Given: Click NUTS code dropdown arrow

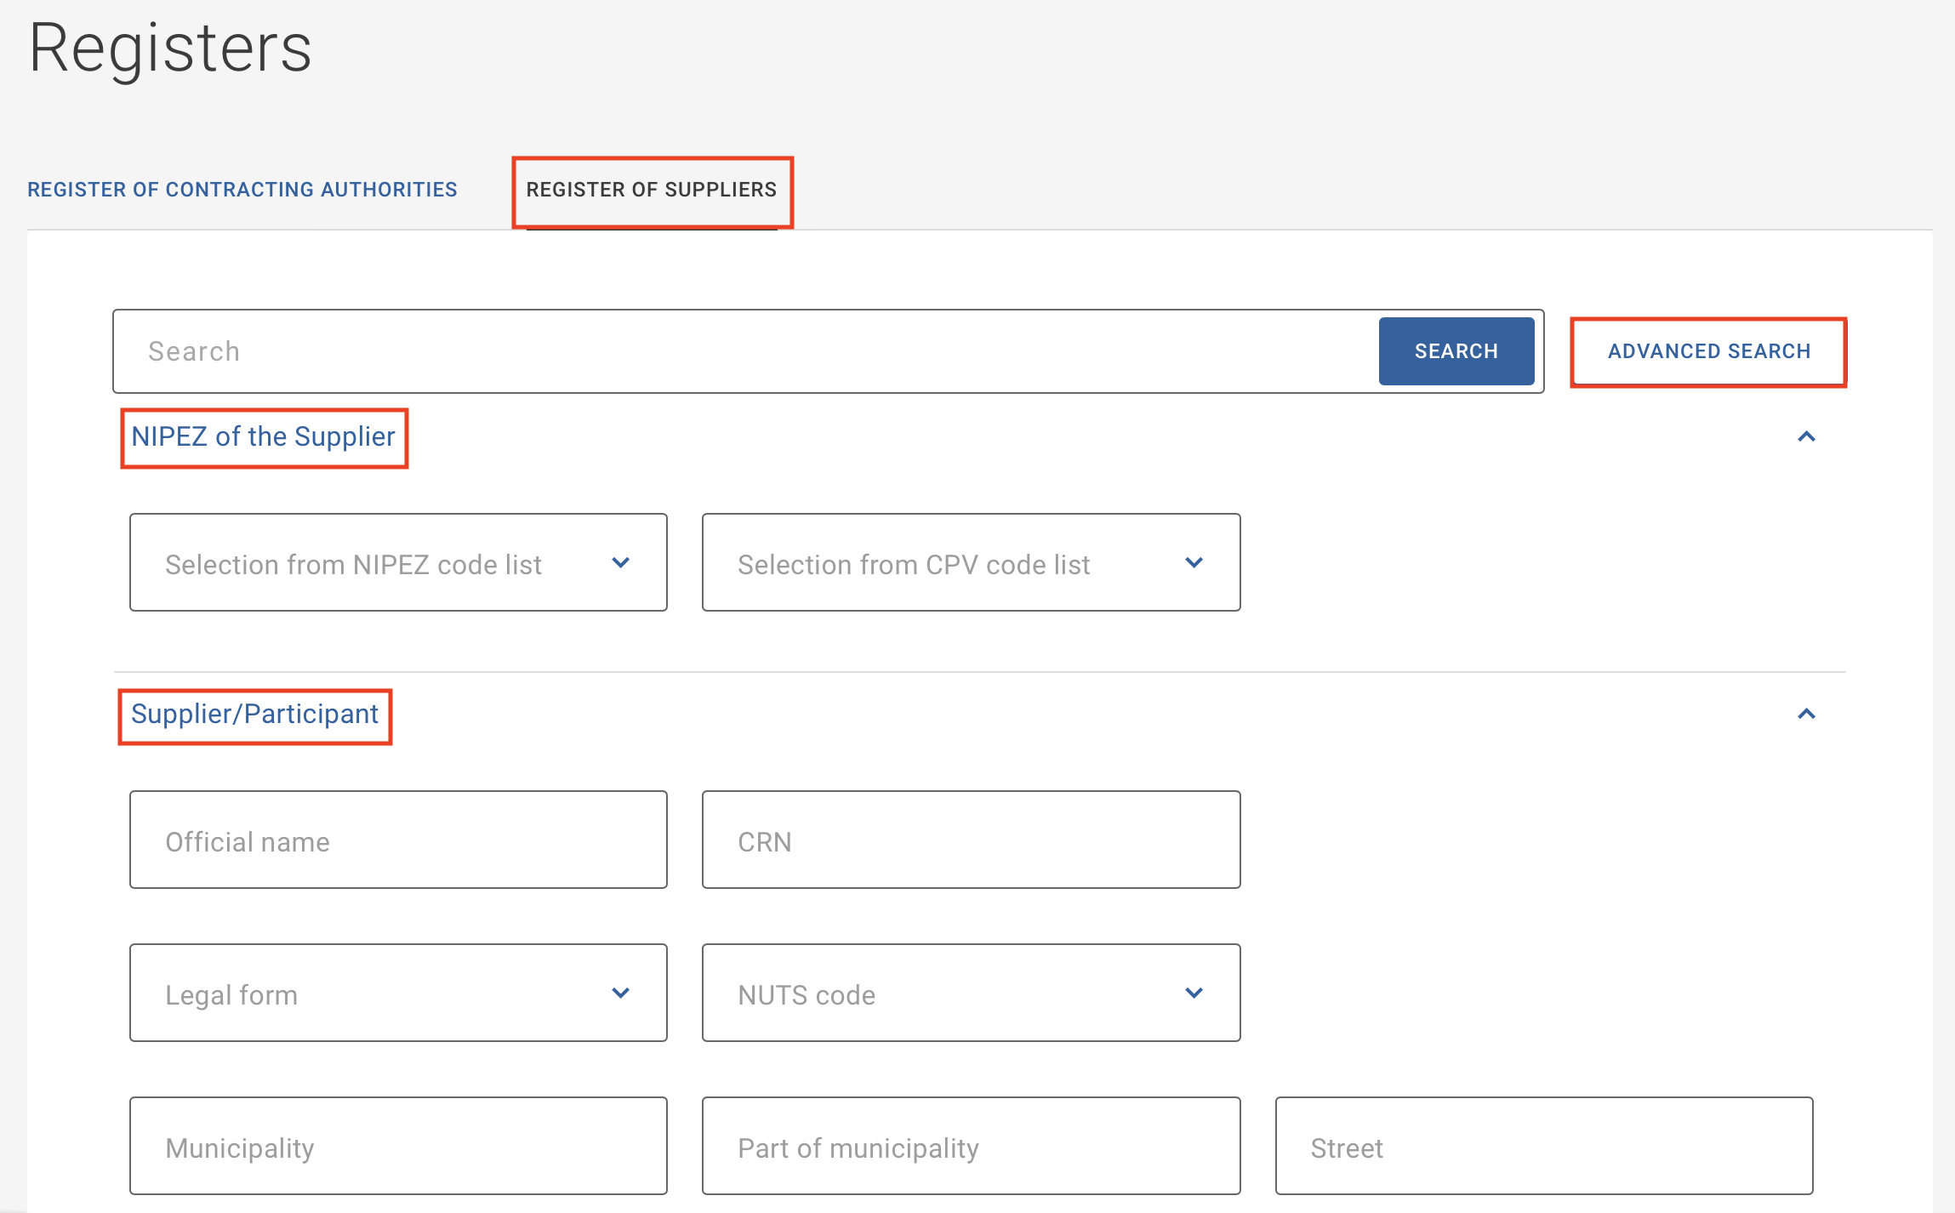Looking at the screenshot, I should (x=1194, y=993).
